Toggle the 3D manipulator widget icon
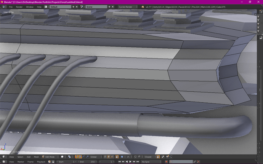The image size is (263, 164). (77, 157)
